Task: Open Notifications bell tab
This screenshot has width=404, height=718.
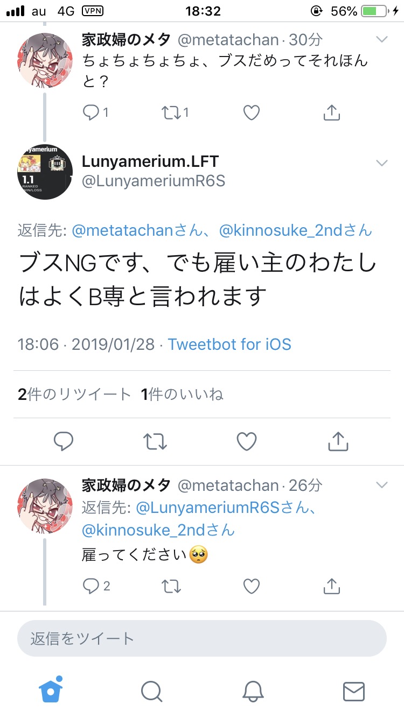Action: [253, 691]
